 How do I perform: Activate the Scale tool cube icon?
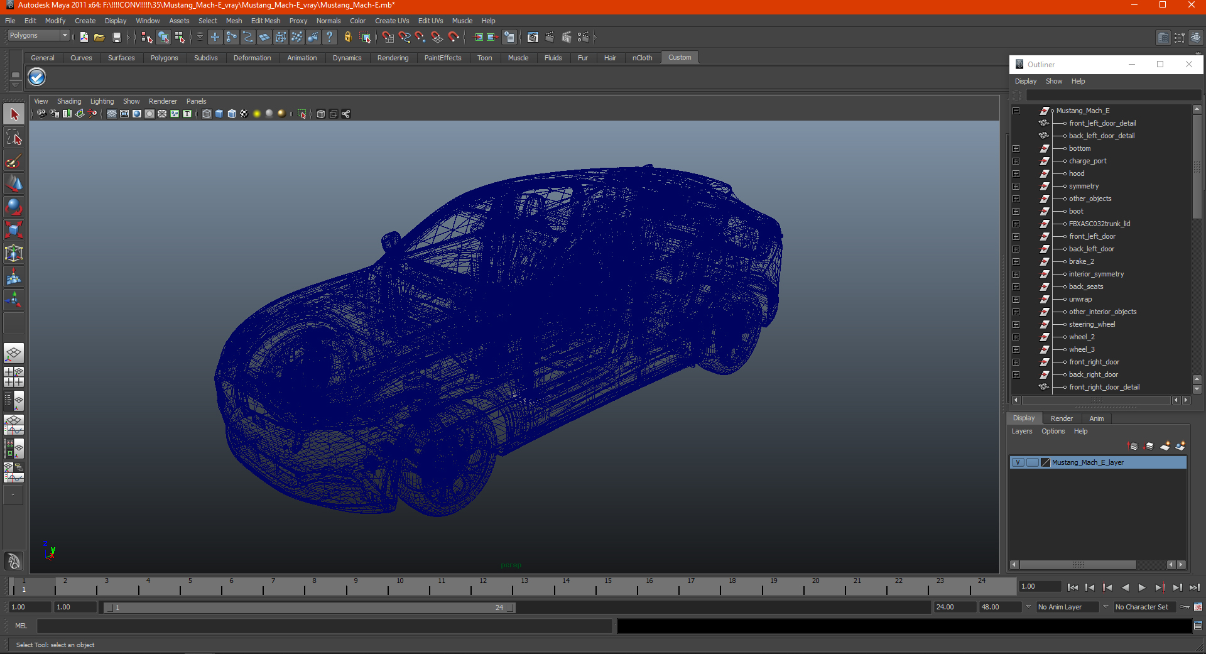(14, 230)
